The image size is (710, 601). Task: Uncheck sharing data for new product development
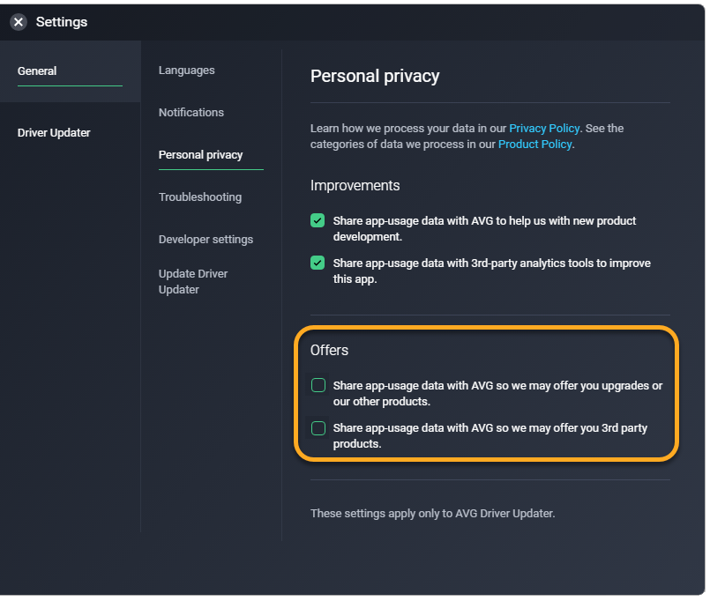pyautogui.click(x=318, y=220)
